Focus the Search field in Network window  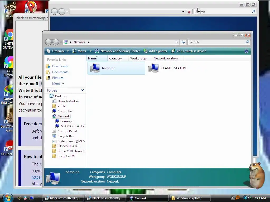coord(216,42)
